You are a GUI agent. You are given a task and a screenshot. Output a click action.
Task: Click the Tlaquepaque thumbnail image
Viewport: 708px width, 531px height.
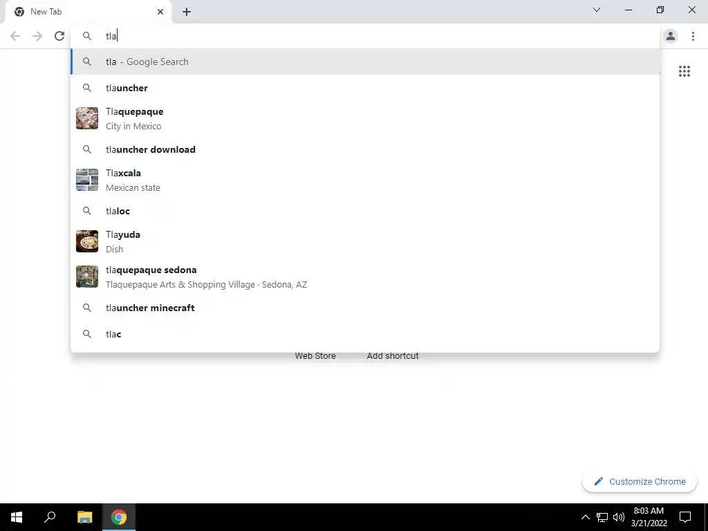87,118
